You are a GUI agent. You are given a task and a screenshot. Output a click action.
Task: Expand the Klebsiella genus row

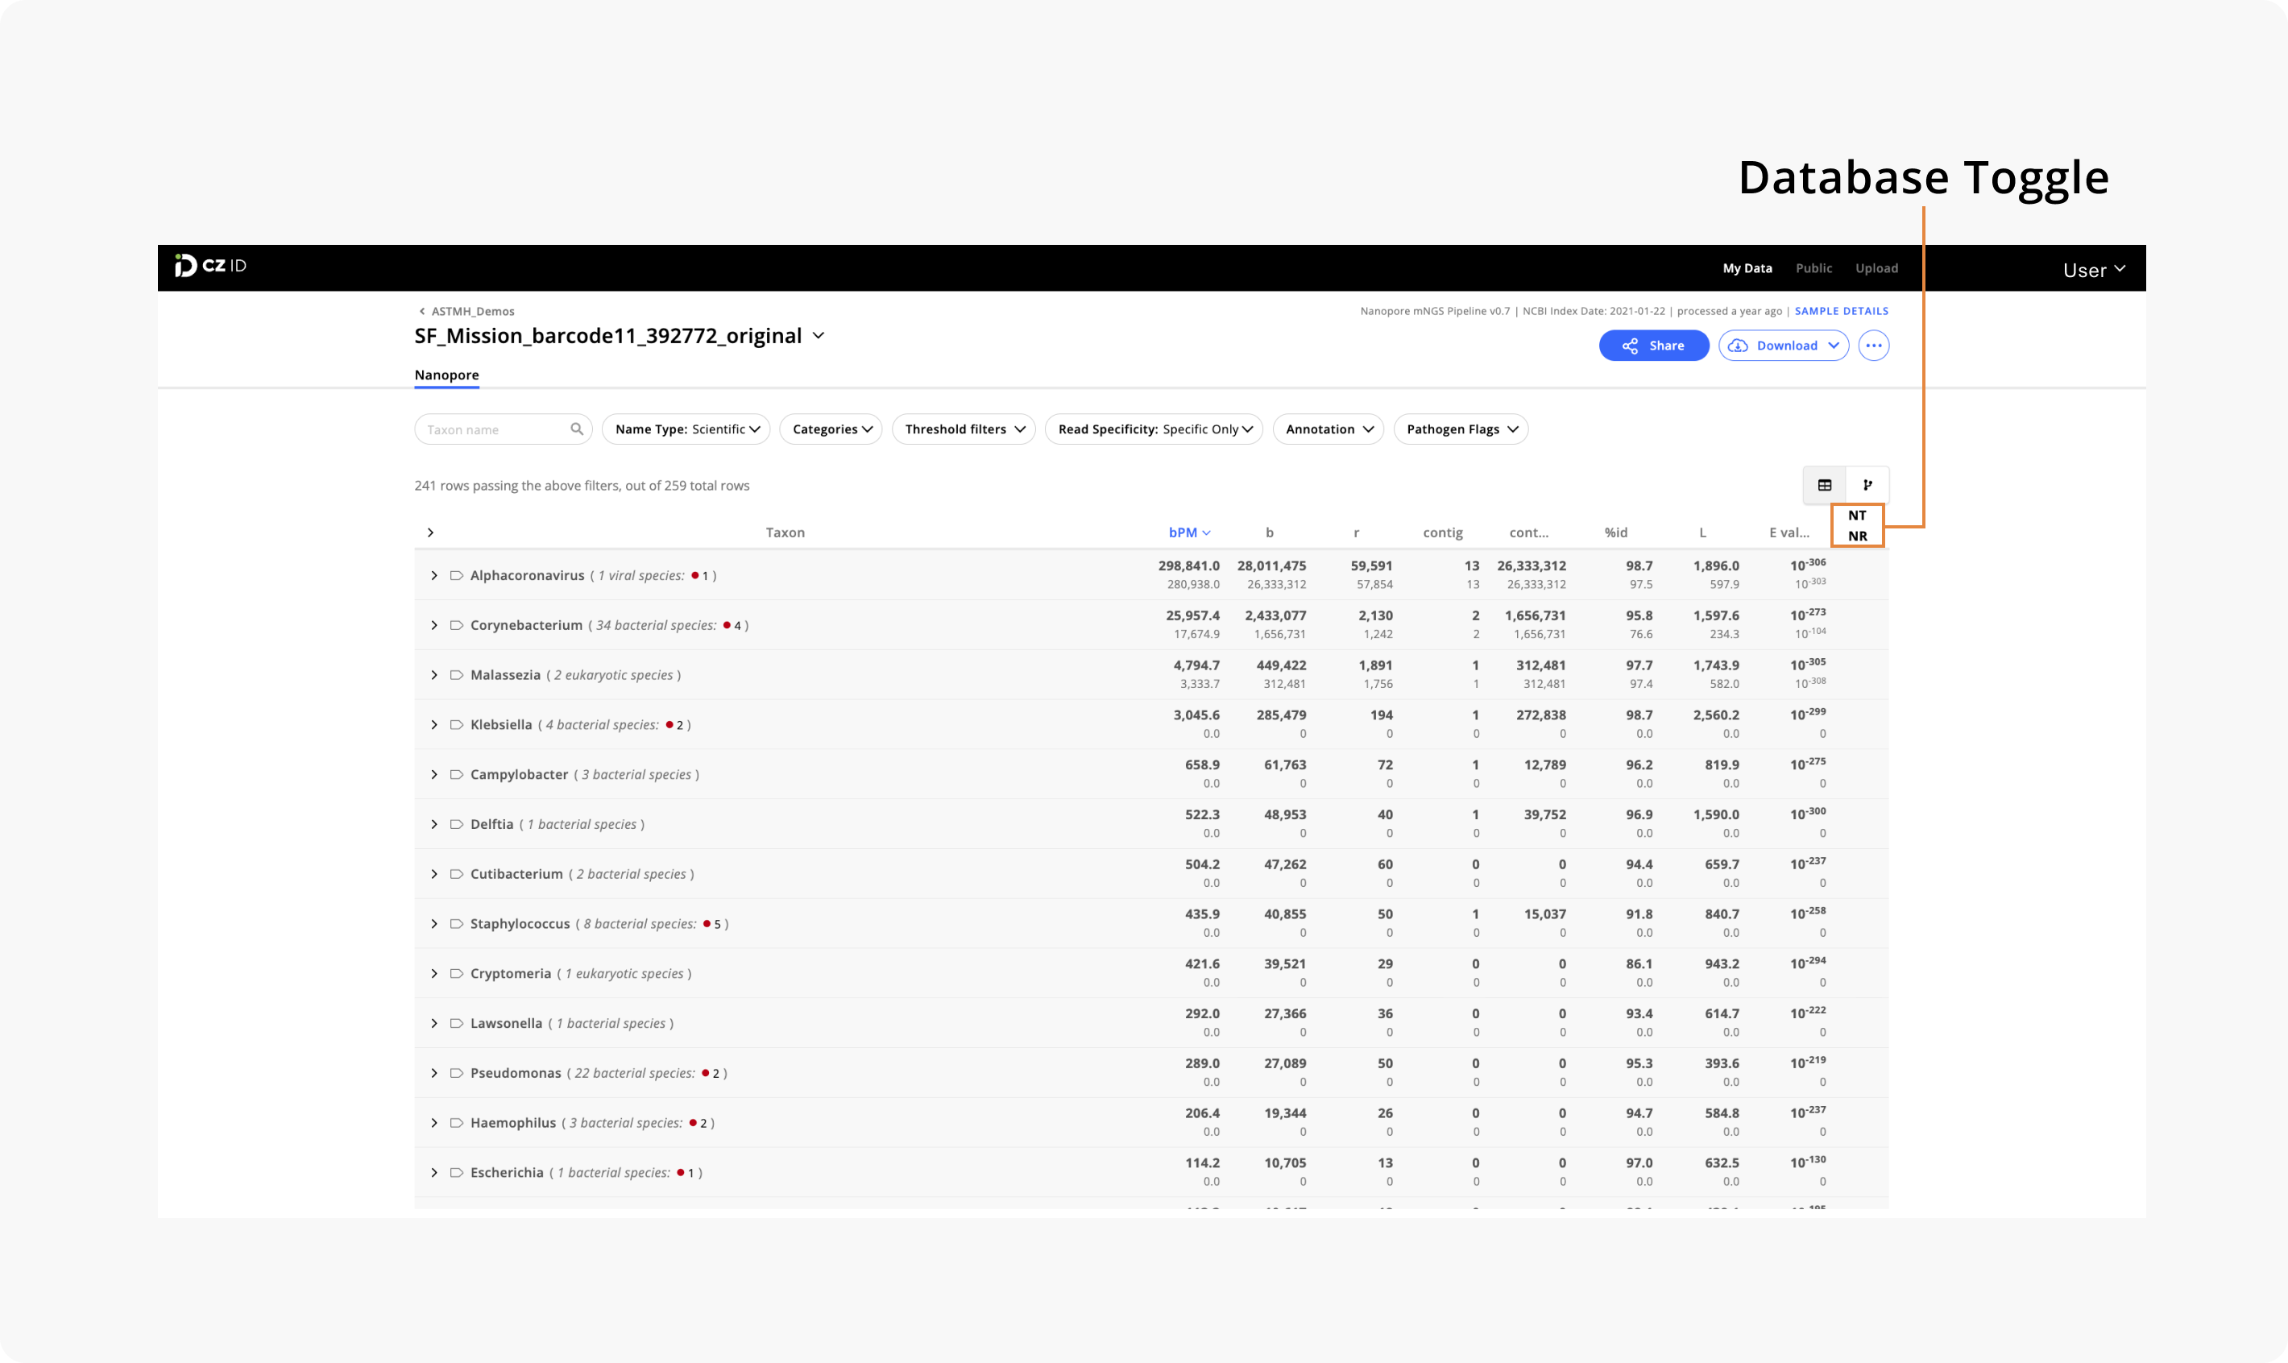(433, 725)
